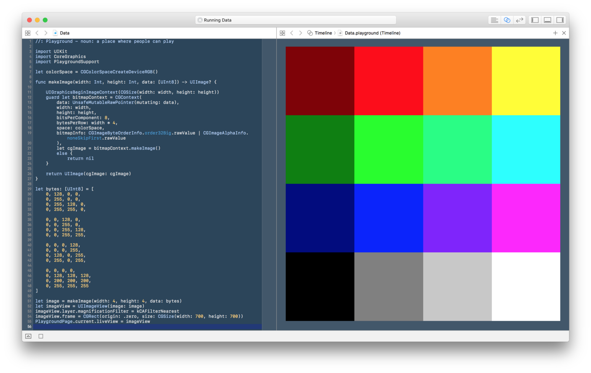The height and width of the screenshot is (373, 591).
Task: Click the Swift playground file icon near Data
Action: point(55,33)
